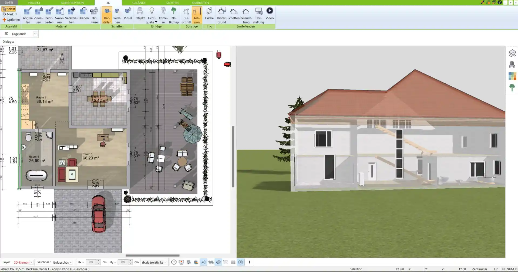Pick the Hin. Pinsel tool

[x=94, y=15]
